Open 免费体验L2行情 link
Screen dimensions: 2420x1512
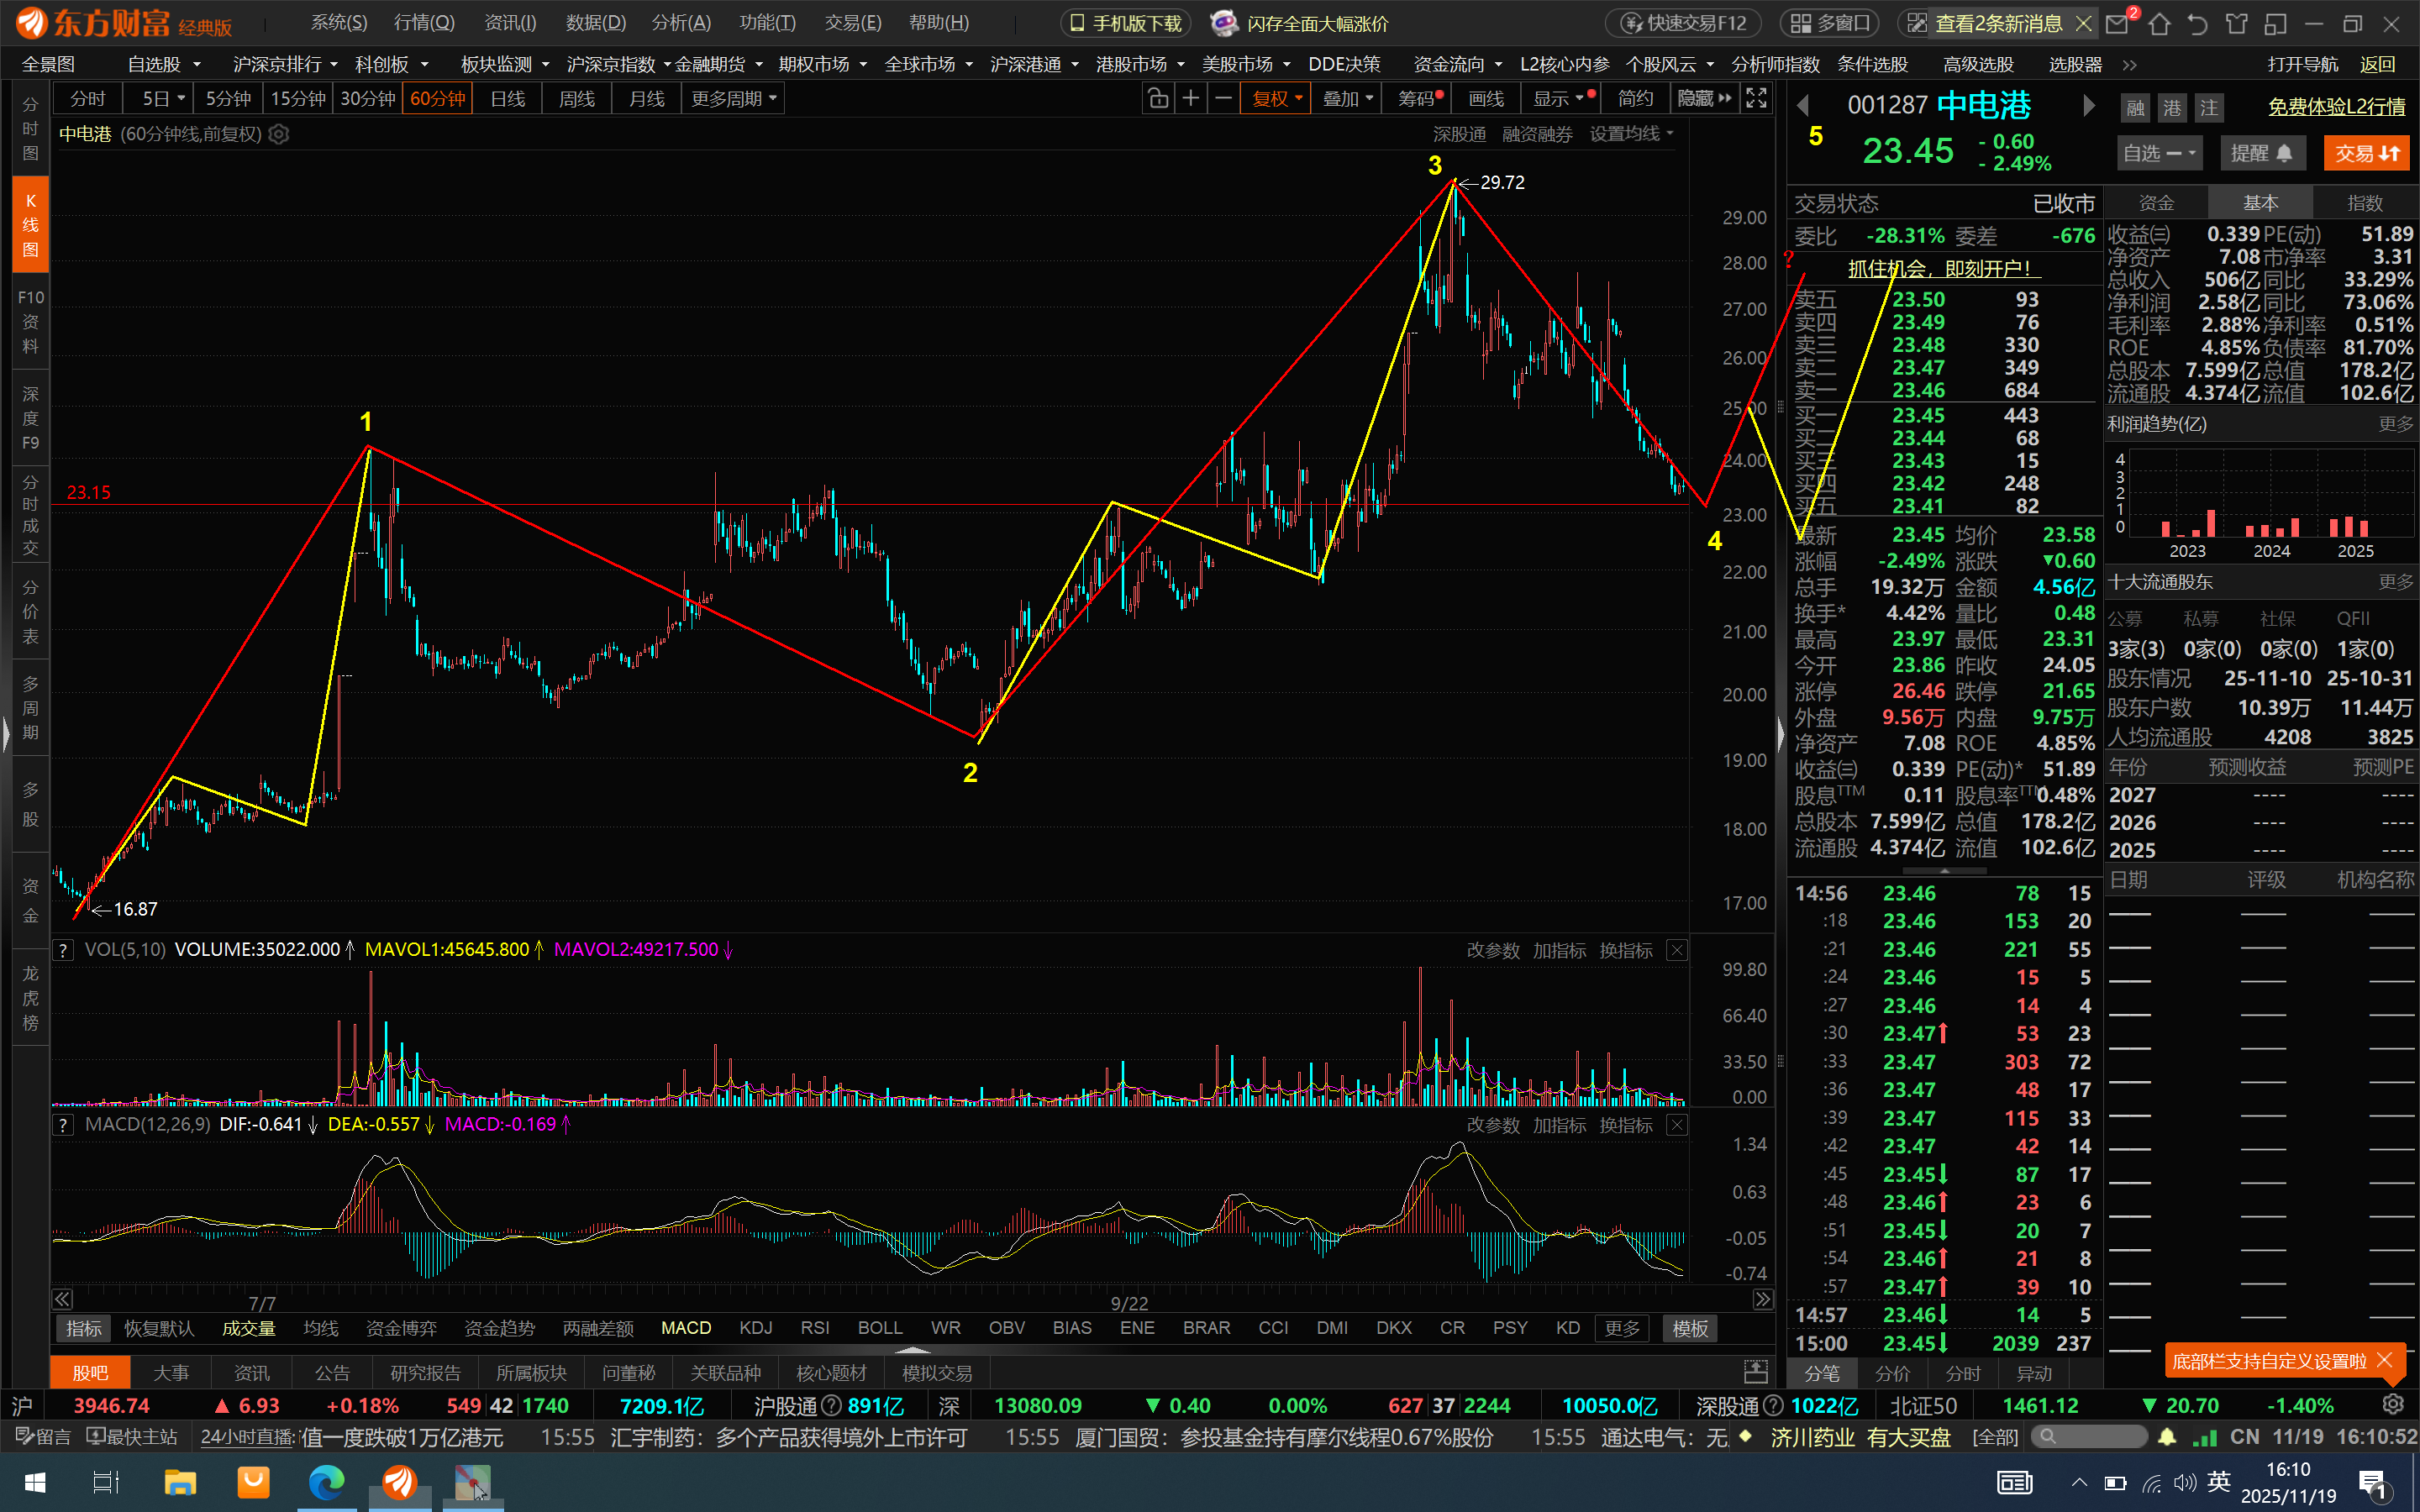(2336, 106)
